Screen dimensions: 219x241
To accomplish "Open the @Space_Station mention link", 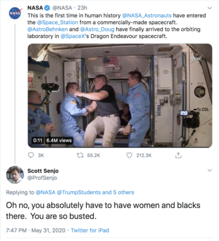I will point(57,22).
